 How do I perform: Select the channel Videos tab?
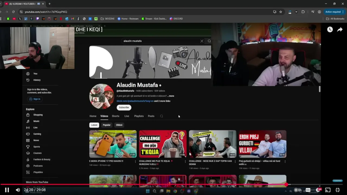coord(104,116)
